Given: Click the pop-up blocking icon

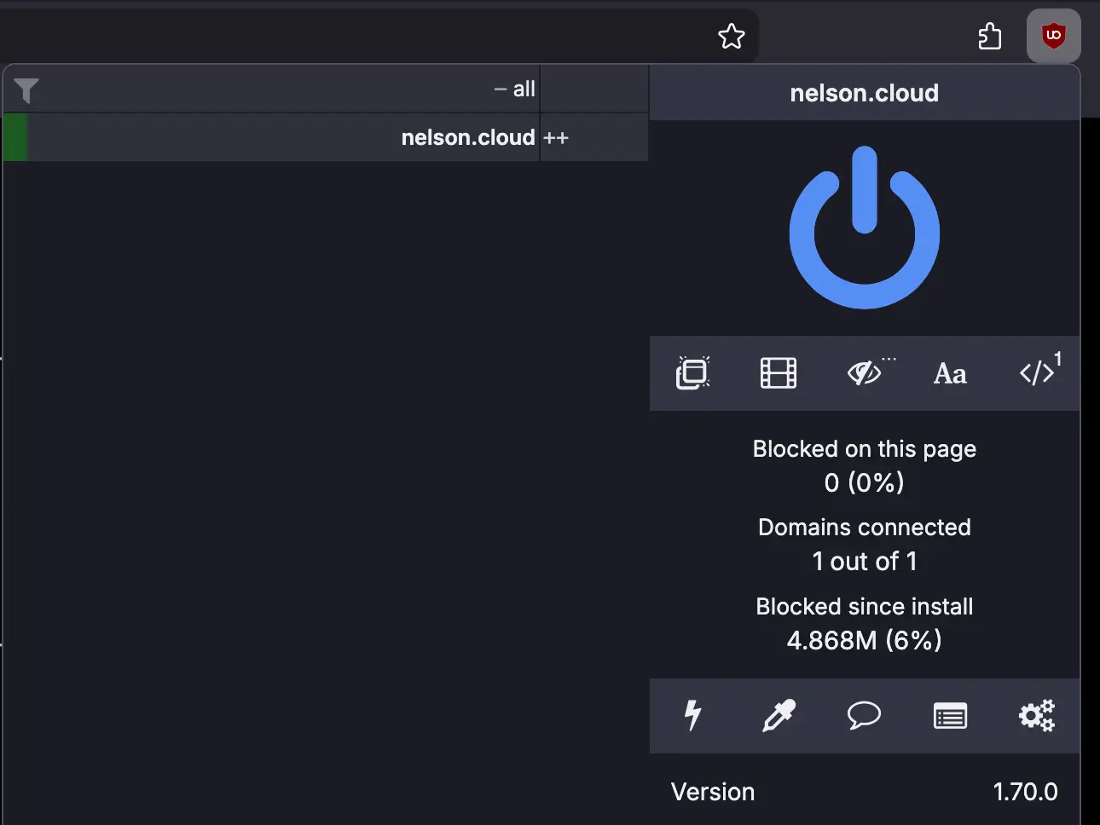Looking at the screenshot, I should pos(692,372).
